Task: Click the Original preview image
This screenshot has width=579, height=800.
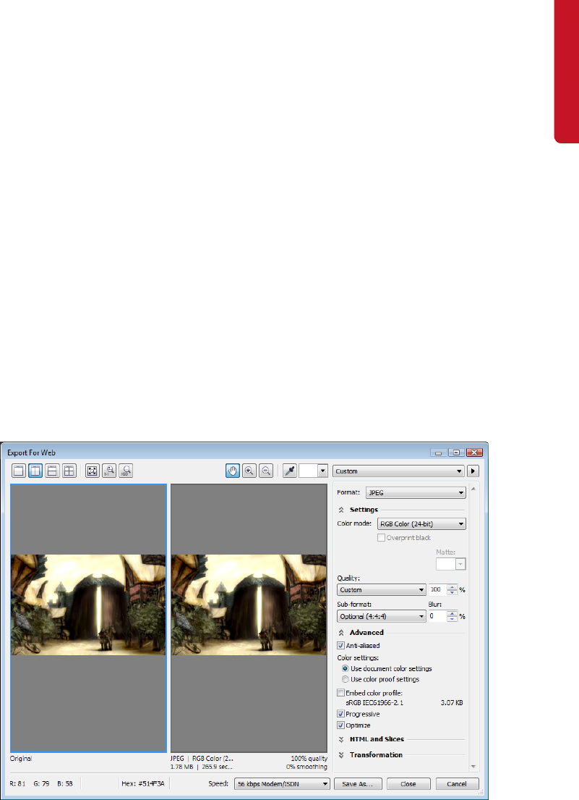Action: coord(88,605)
